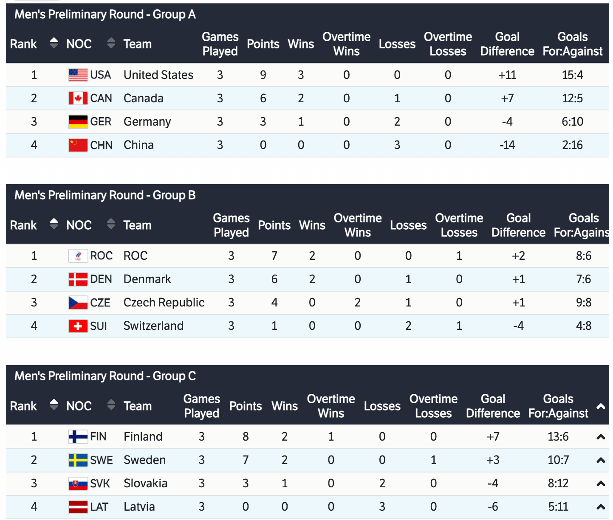Click Team column header in Group C
Viewport: 613px width, 520px height.
pos(137,406)
